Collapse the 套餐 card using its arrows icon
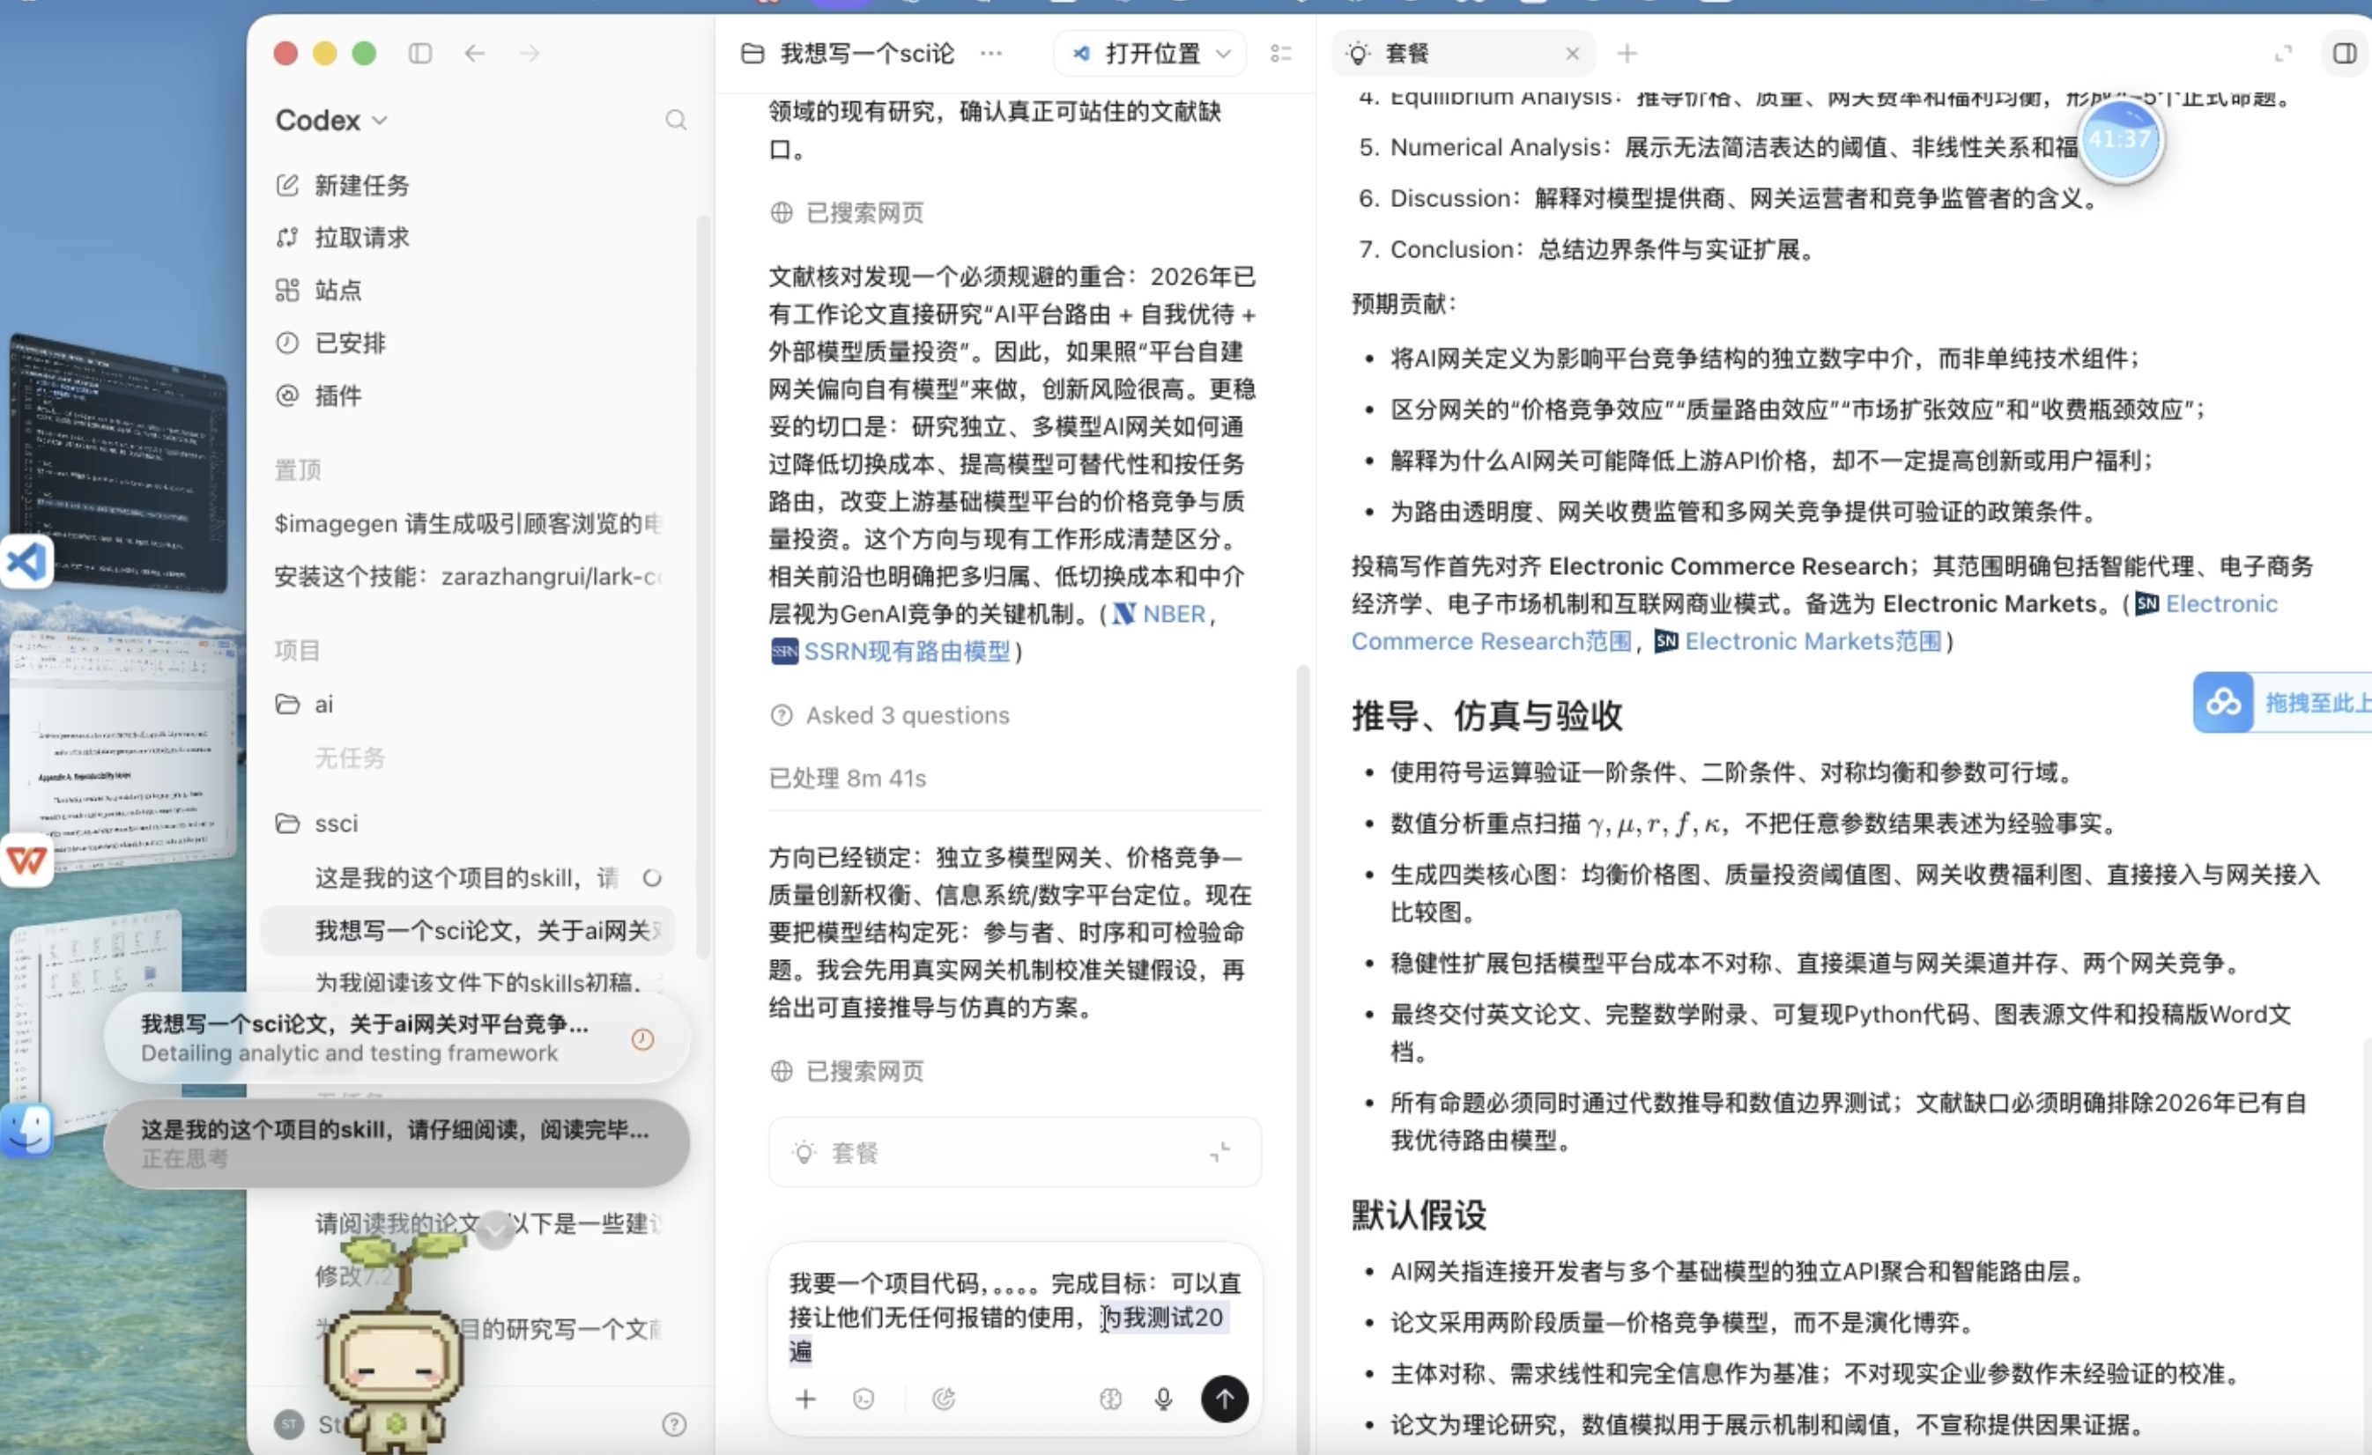Image resolution: width=2372 pixels, height=1455 pixels. click(1219, 1152)
